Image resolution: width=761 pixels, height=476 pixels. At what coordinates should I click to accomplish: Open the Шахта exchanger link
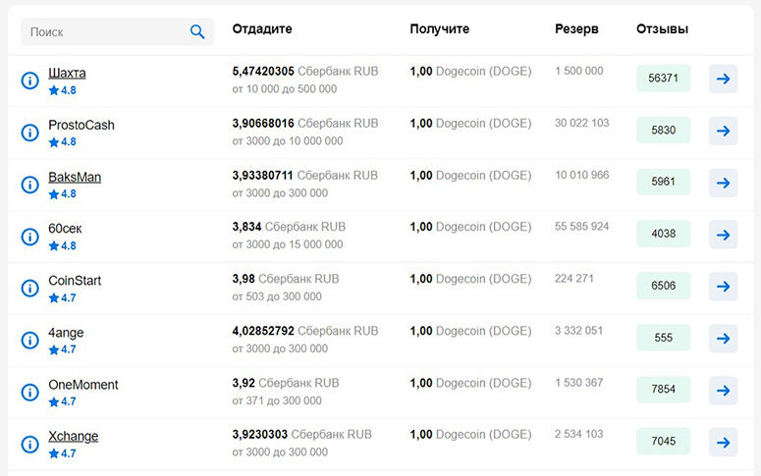(67, 73)
